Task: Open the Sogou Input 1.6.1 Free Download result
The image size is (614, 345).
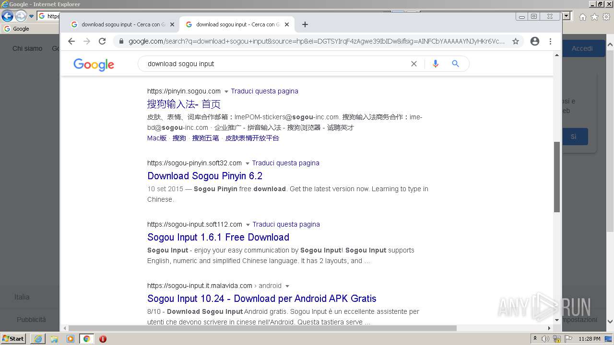Action: 218,237
